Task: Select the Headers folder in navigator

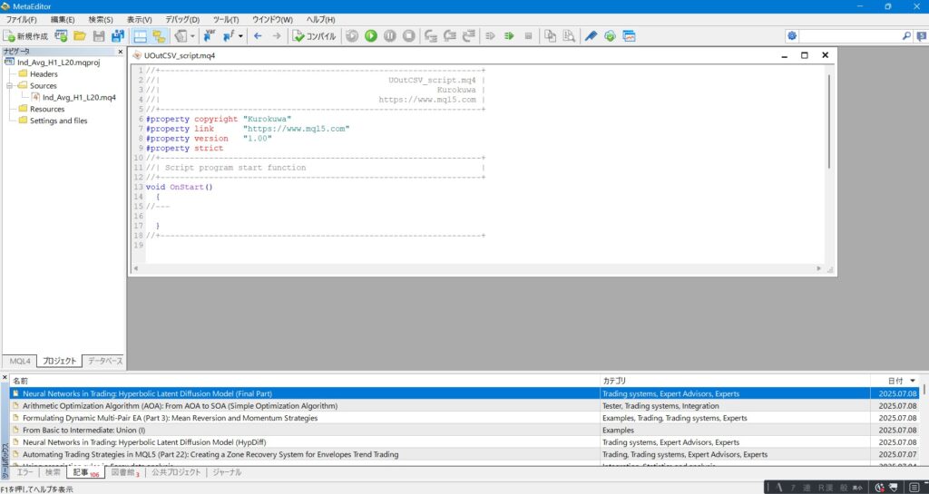Action: pyautogui.click(x=44, y=74)
